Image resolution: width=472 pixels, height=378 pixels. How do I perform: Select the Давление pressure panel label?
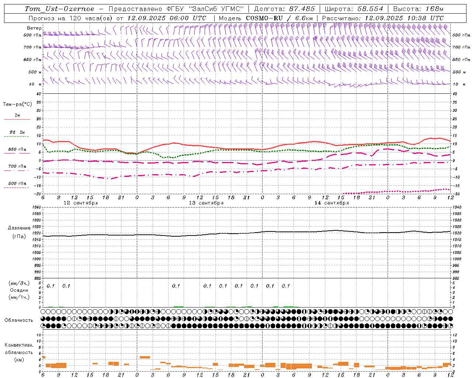[x=19, y=228]
